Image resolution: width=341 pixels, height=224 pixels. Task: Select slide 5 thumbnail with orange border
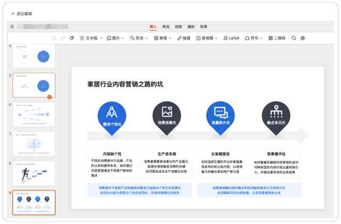pos(34,85)
